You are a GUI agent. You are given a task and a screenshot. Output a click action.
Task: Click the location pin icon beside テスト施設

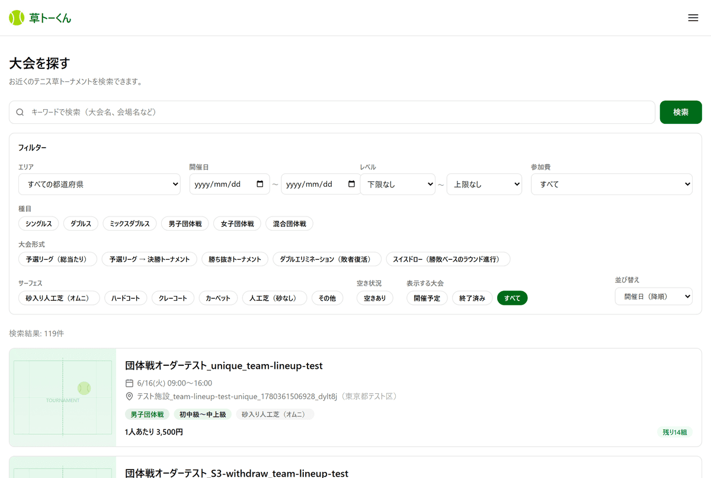pyautogui.click(x=129, y=396)
